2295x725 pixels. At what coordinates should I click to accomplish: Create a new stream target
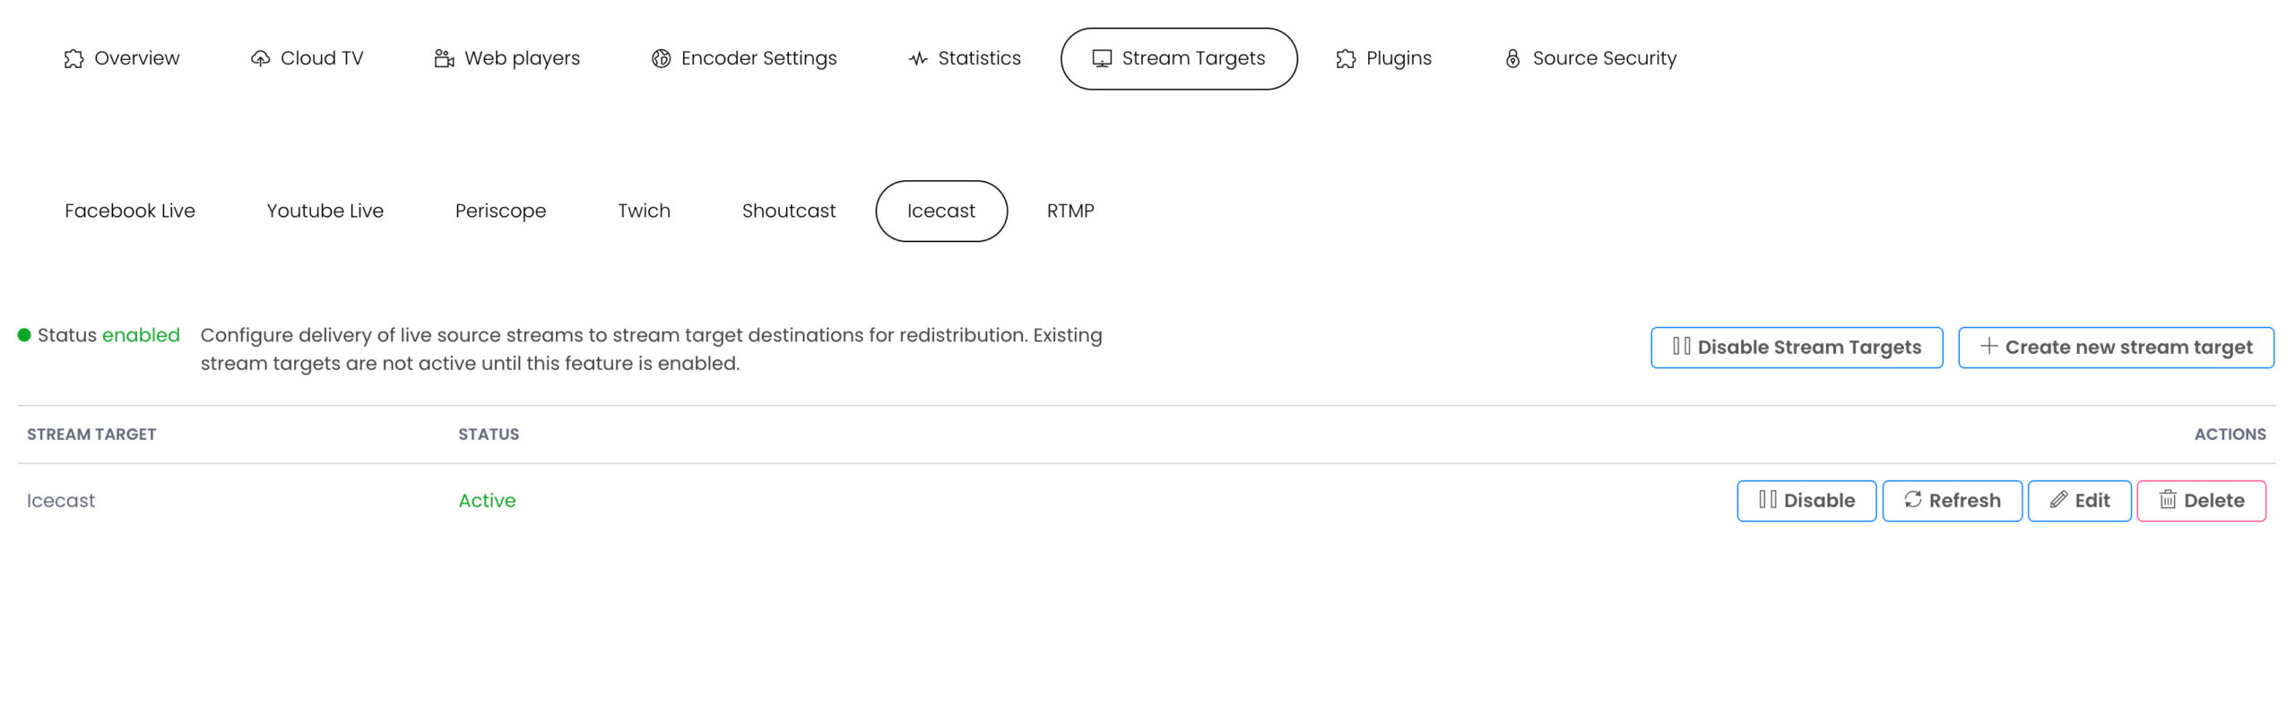pos(2116,348)
